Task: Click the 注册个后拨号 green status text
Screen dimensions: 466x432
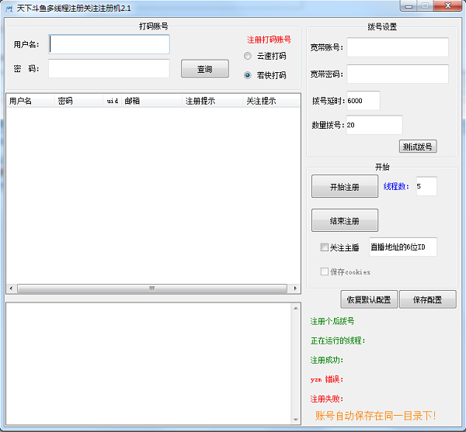Action: pos(332,321)
